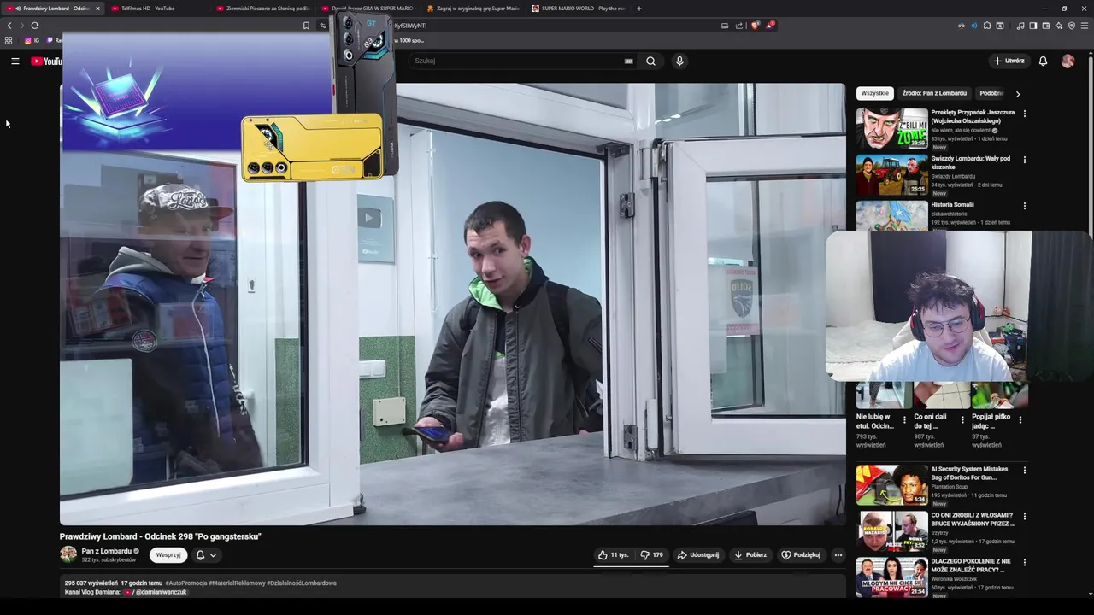Open the Pan z Lombardu channel avatar
Screen dimensions: 1094x615
(68, 554)
